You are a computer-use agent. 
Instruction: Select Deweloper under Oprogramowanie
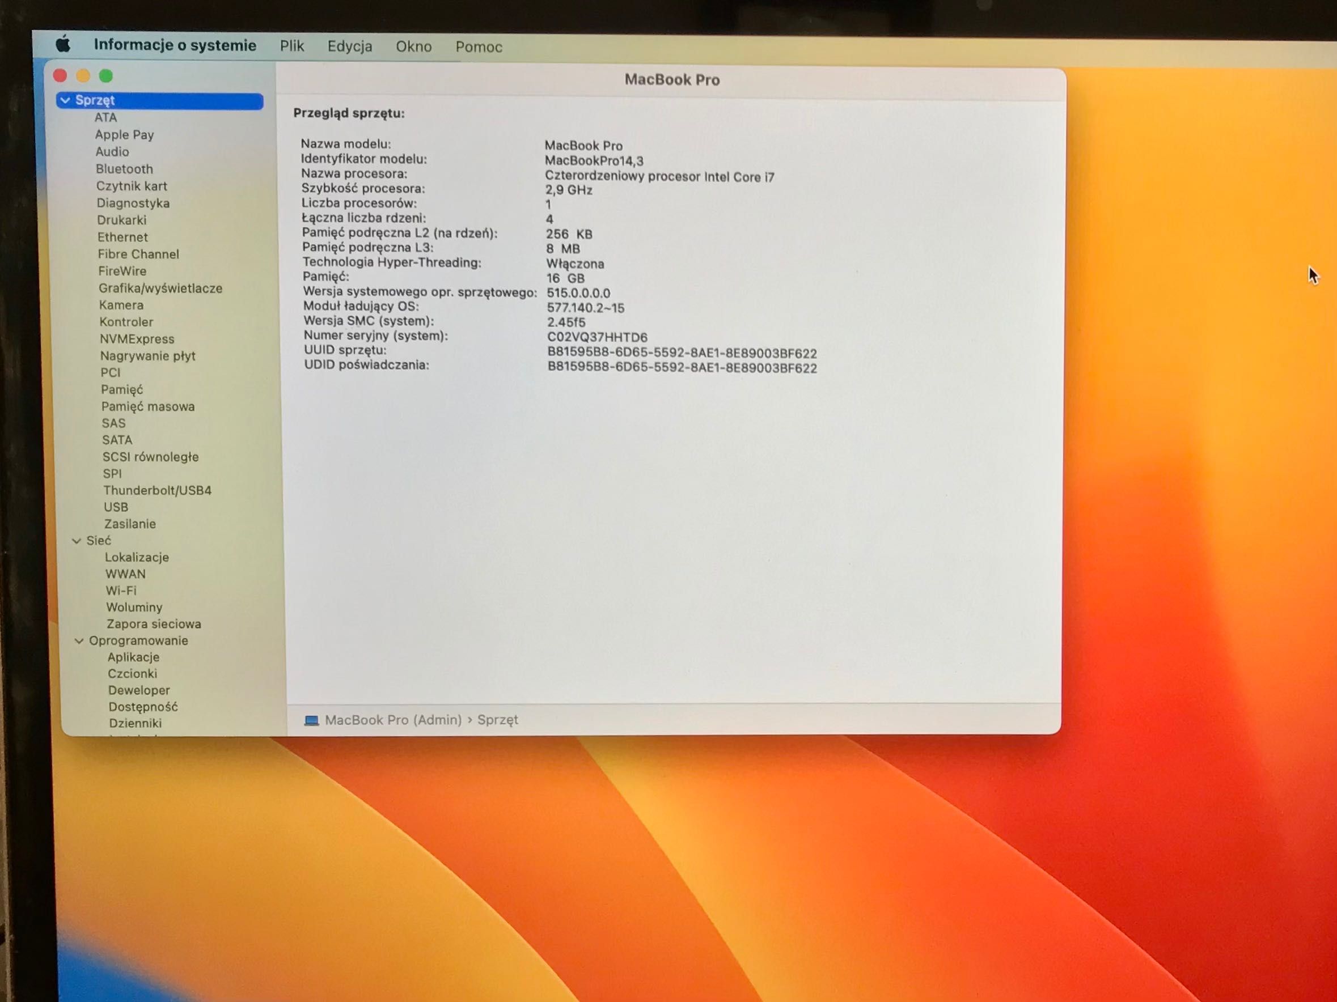[139, 690]
